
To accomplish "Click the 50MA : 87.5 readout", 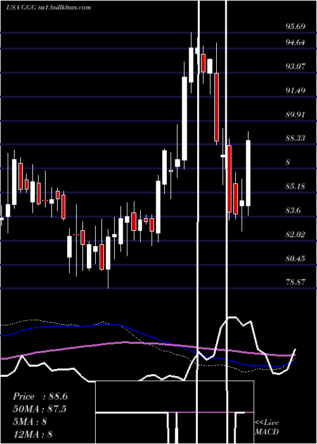I will click(39, 409).
